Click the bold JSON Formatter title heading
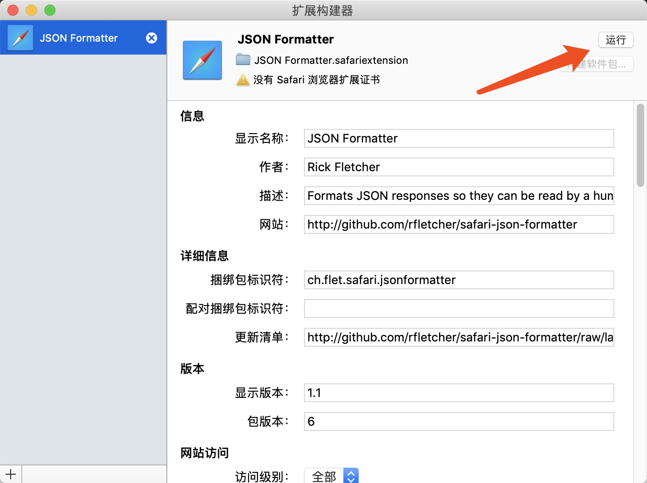647x483 pixels. [x=286, y=39]
